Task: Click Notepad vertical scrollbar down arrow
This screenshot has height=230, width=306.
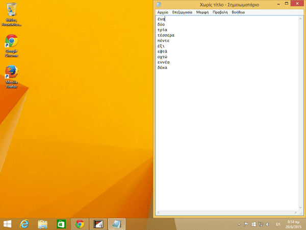Action: coord(300,208)
